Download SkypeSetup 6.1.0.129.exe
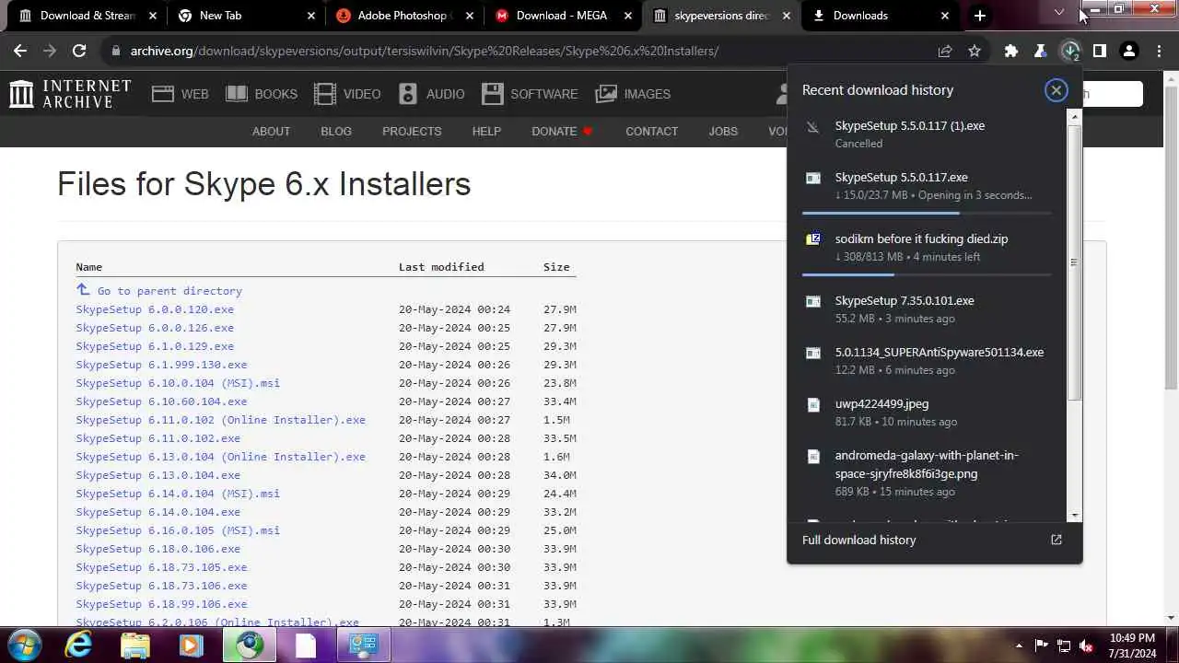1179x663 pixels. click(155, 346)
